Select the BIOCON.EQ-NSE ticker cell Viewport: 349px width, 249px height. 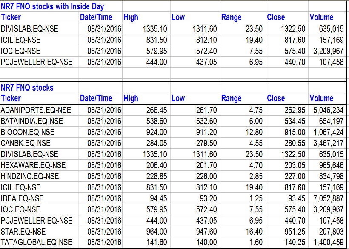[x=28, y=132]
